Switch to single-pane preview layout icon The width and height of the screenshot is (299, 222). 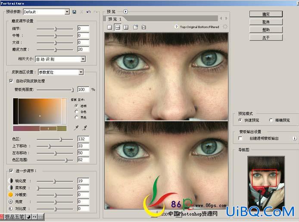pyautogui.click(x=109, y=27)
